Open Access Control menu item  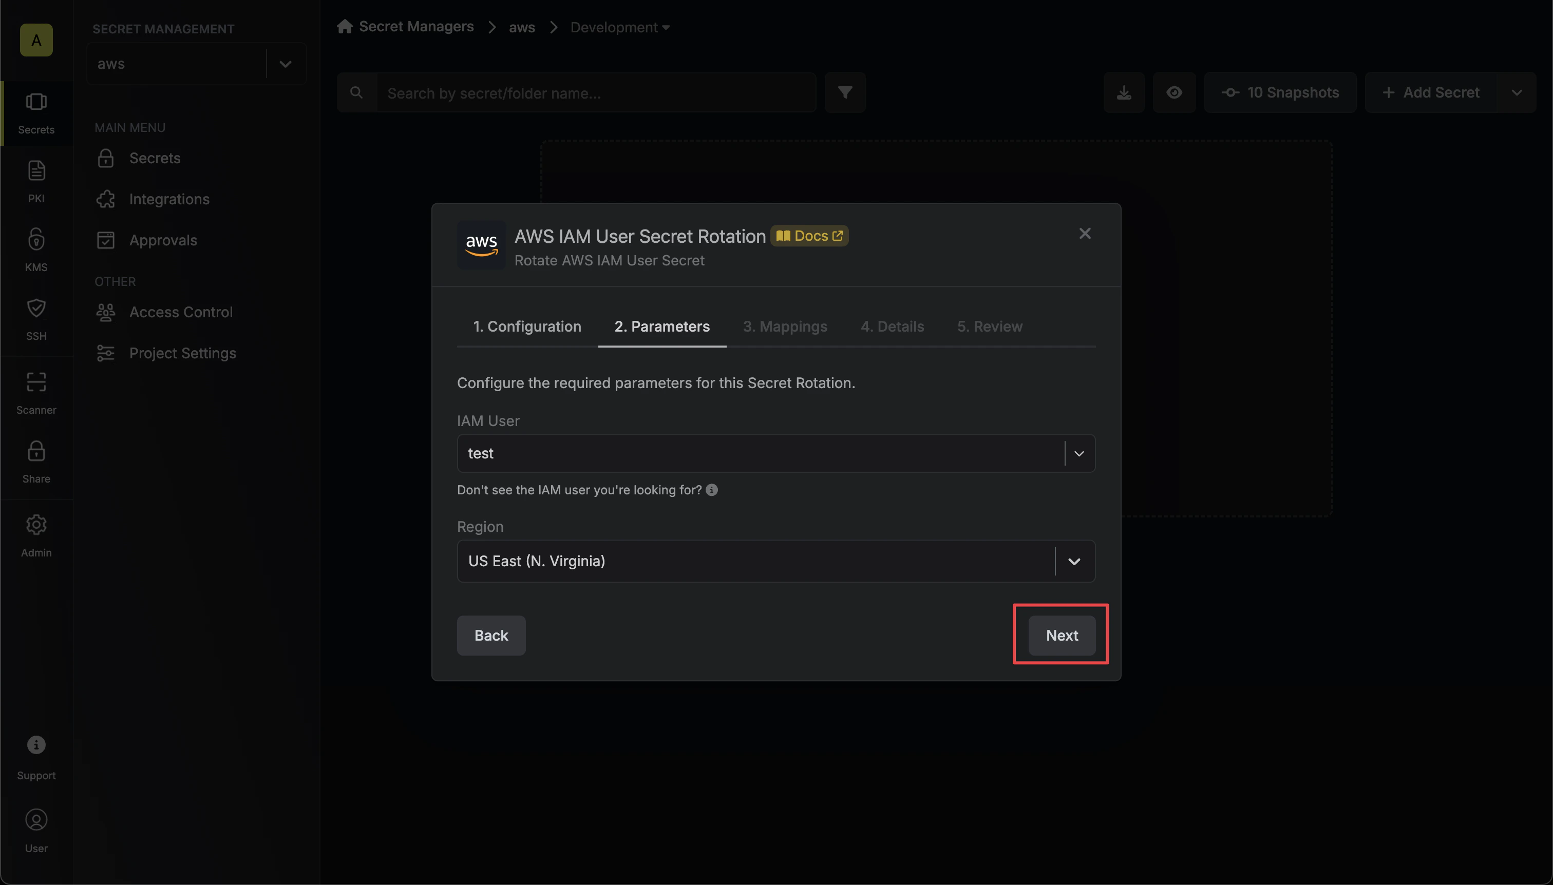click(x=197, y=312)
